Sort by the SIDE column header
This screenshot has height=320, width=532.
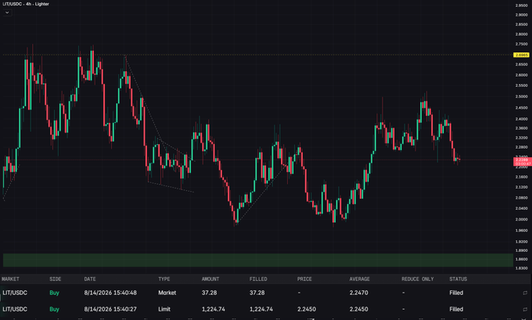(x=56, y=279)
